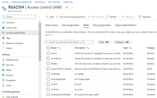Open Resource visualizer
The image size is (157, 98).
15,43
